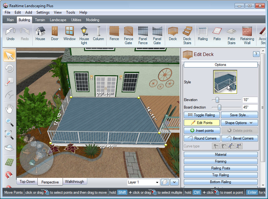Add a House light
The image size is (268, 199).
(x=84, y=35)
